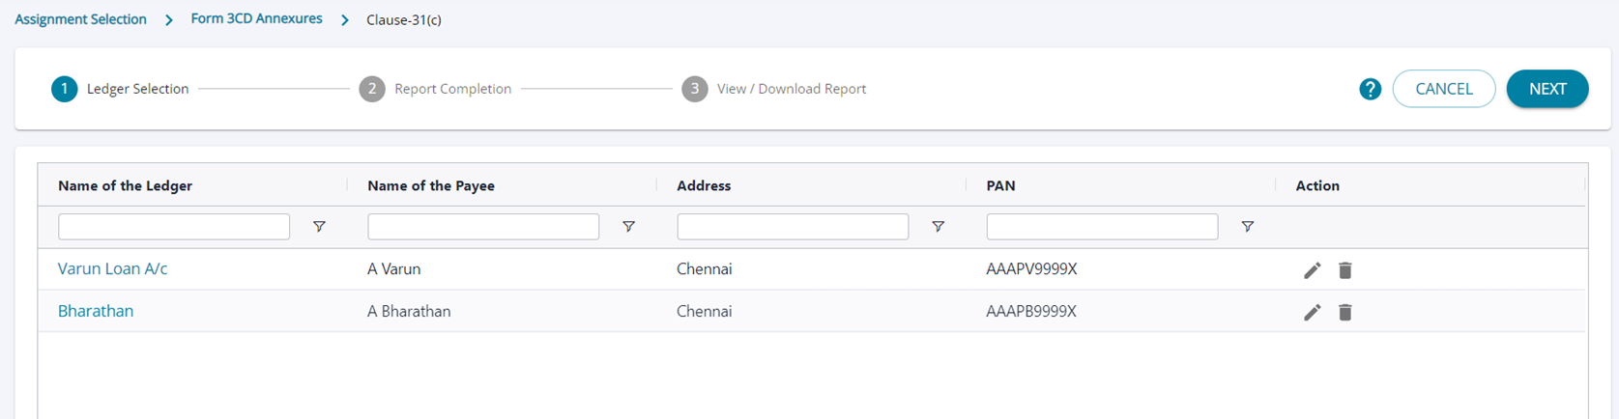Screen dimensions: 1619x419
Task: Delete the Varun Loan A/c row
Action: (1344, 270)
